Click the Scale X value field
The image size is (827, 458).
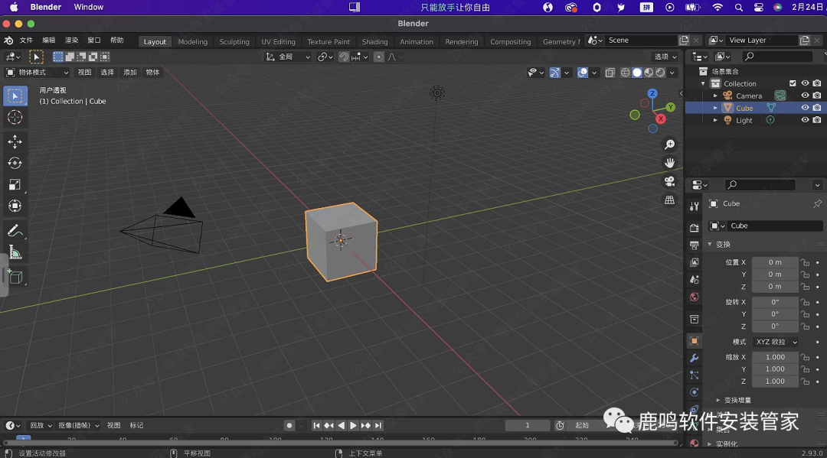pyautogui.click(x=775, y=357)
